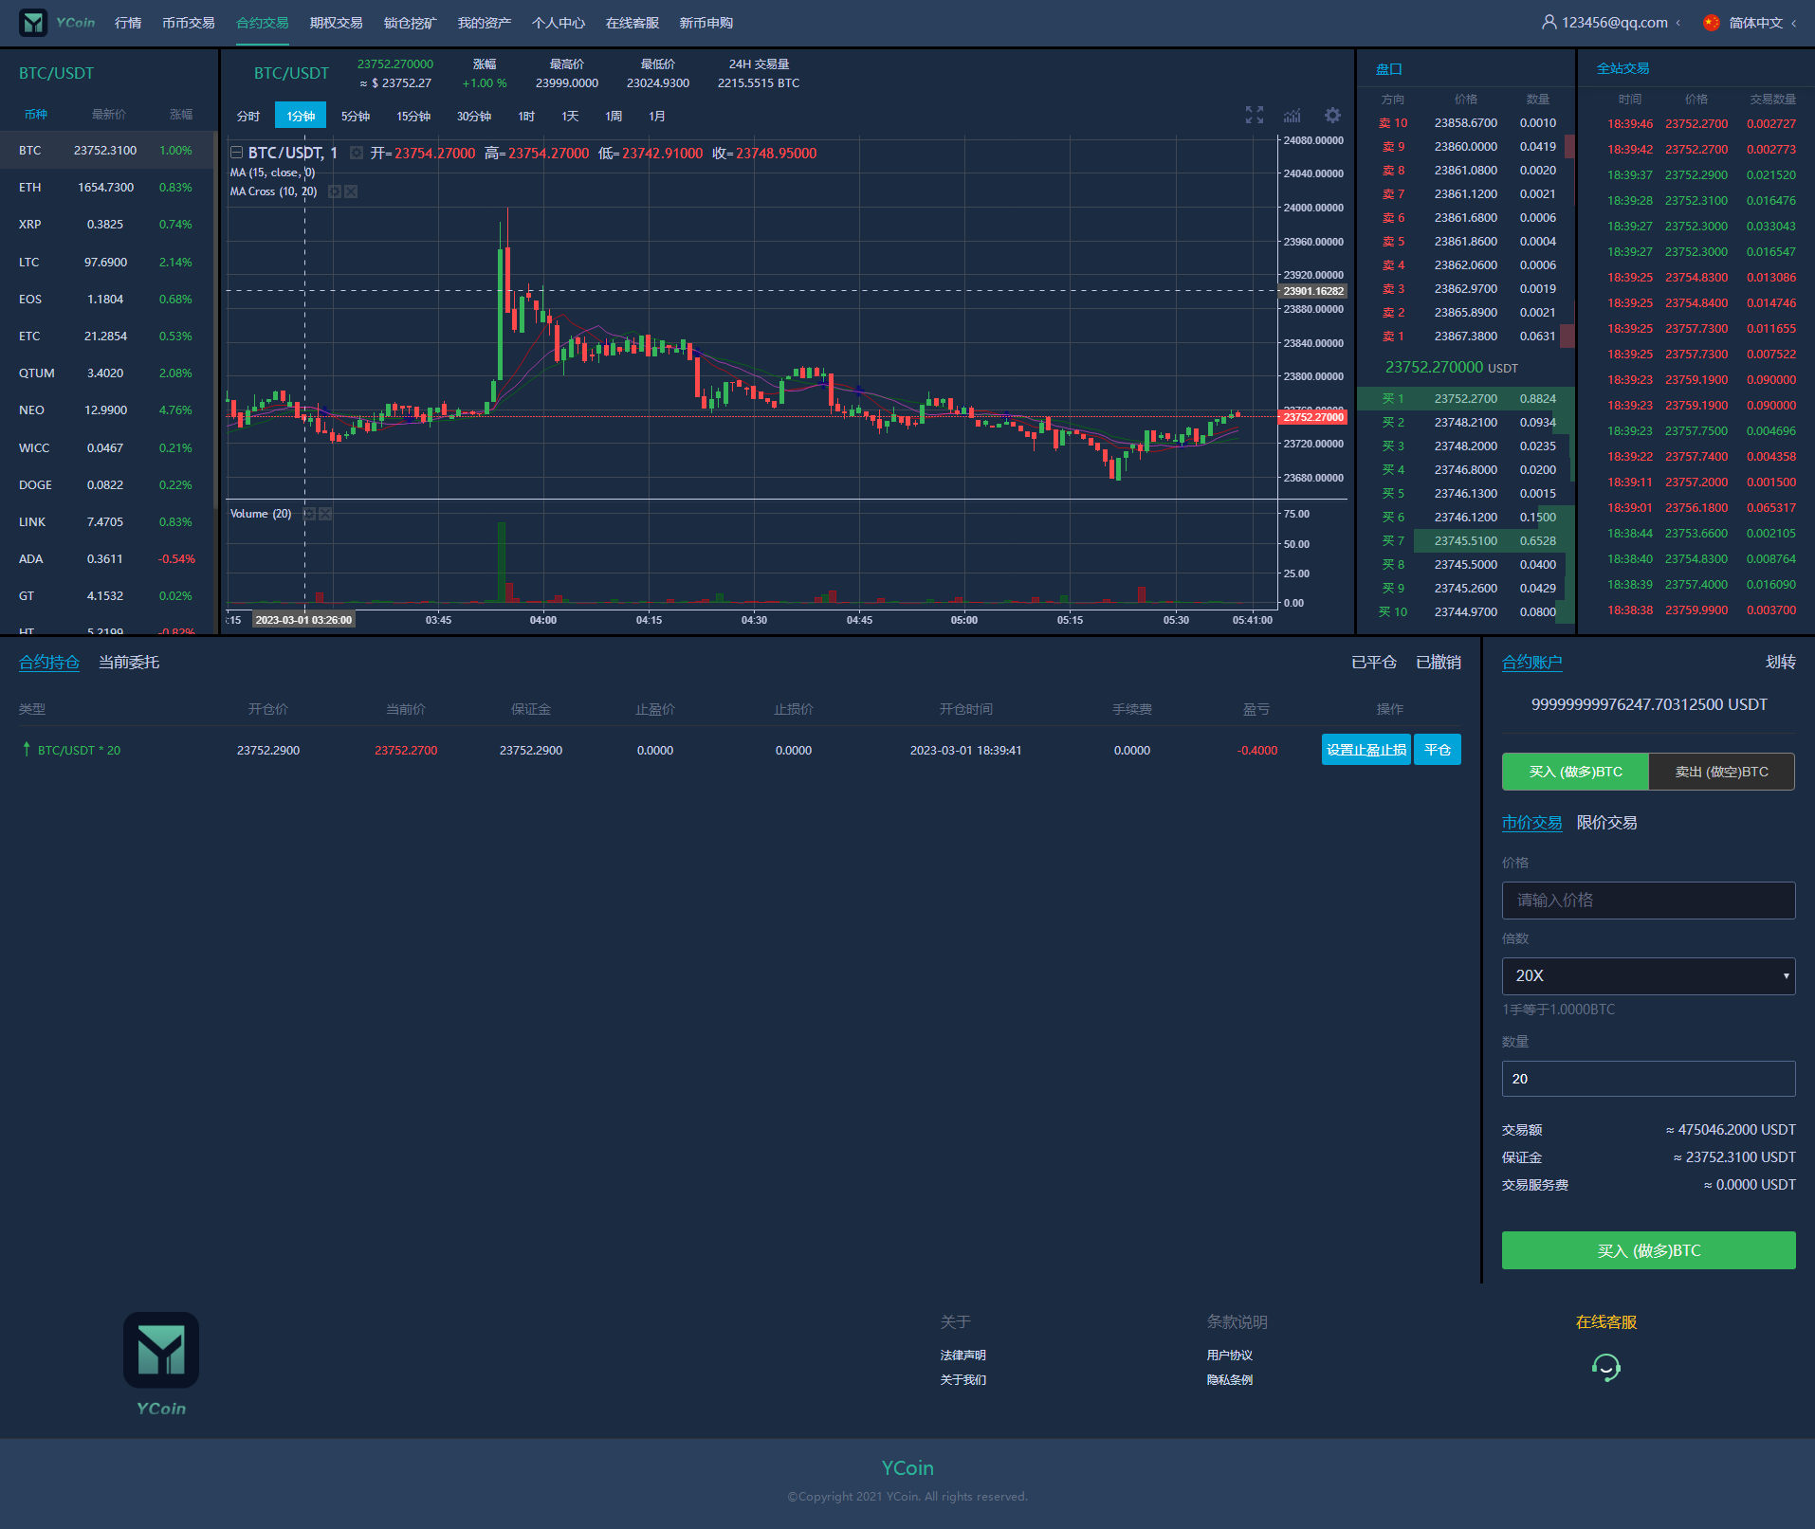
Task: Open chart settings gear icon
Action: click(x=1332, y=116)
